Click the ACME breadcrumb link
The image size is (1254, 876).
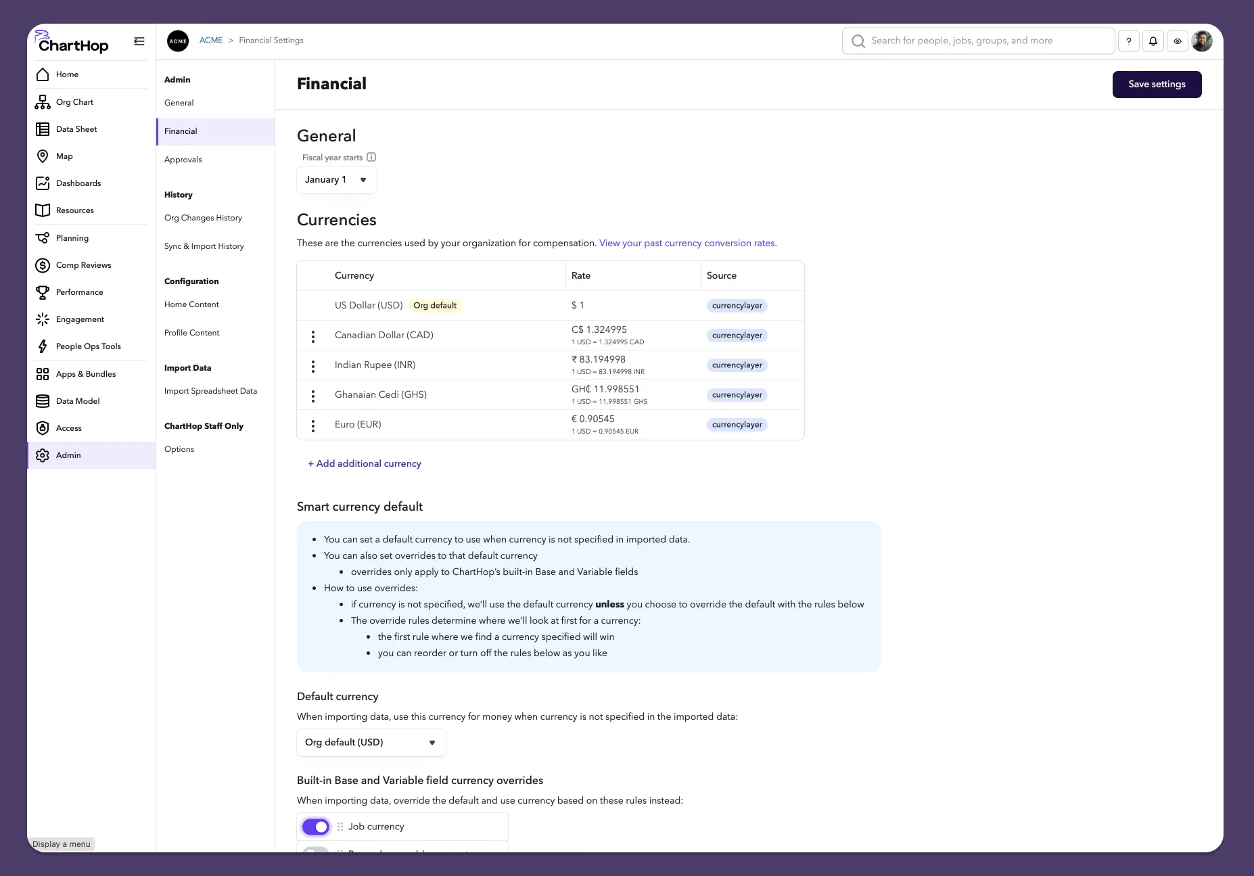click(210, 41)
